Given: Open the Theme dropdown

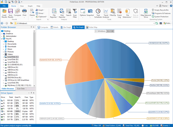Looking at the screenshot, I should pyautogui.click(x=165, y=5).
